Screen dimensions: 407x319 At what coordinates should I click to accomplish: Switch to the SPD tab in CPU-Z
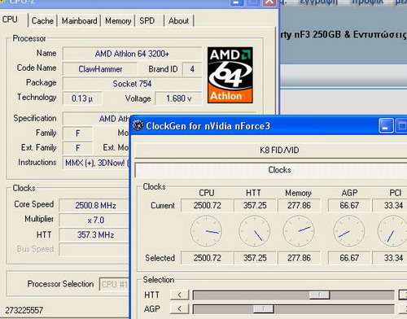[x=147, y=21]
